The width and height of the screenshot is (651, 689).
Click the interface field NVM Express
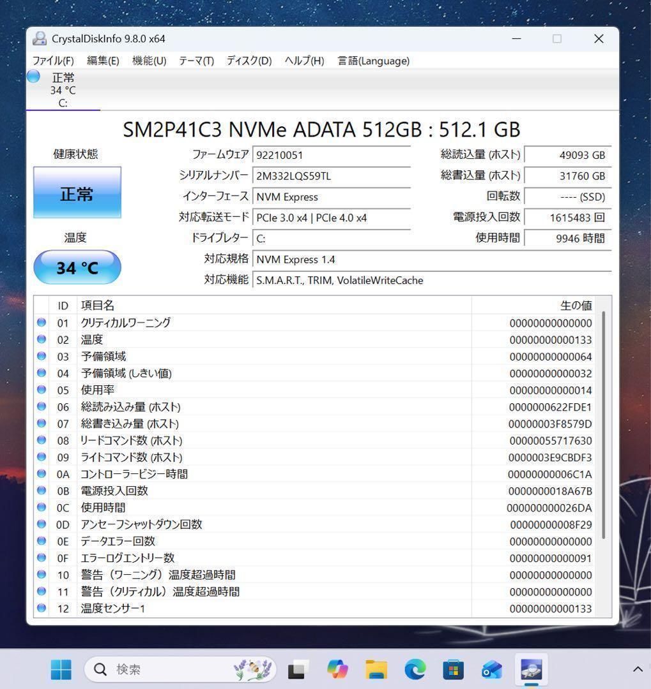pyautogui.click(x=332, y=197)
